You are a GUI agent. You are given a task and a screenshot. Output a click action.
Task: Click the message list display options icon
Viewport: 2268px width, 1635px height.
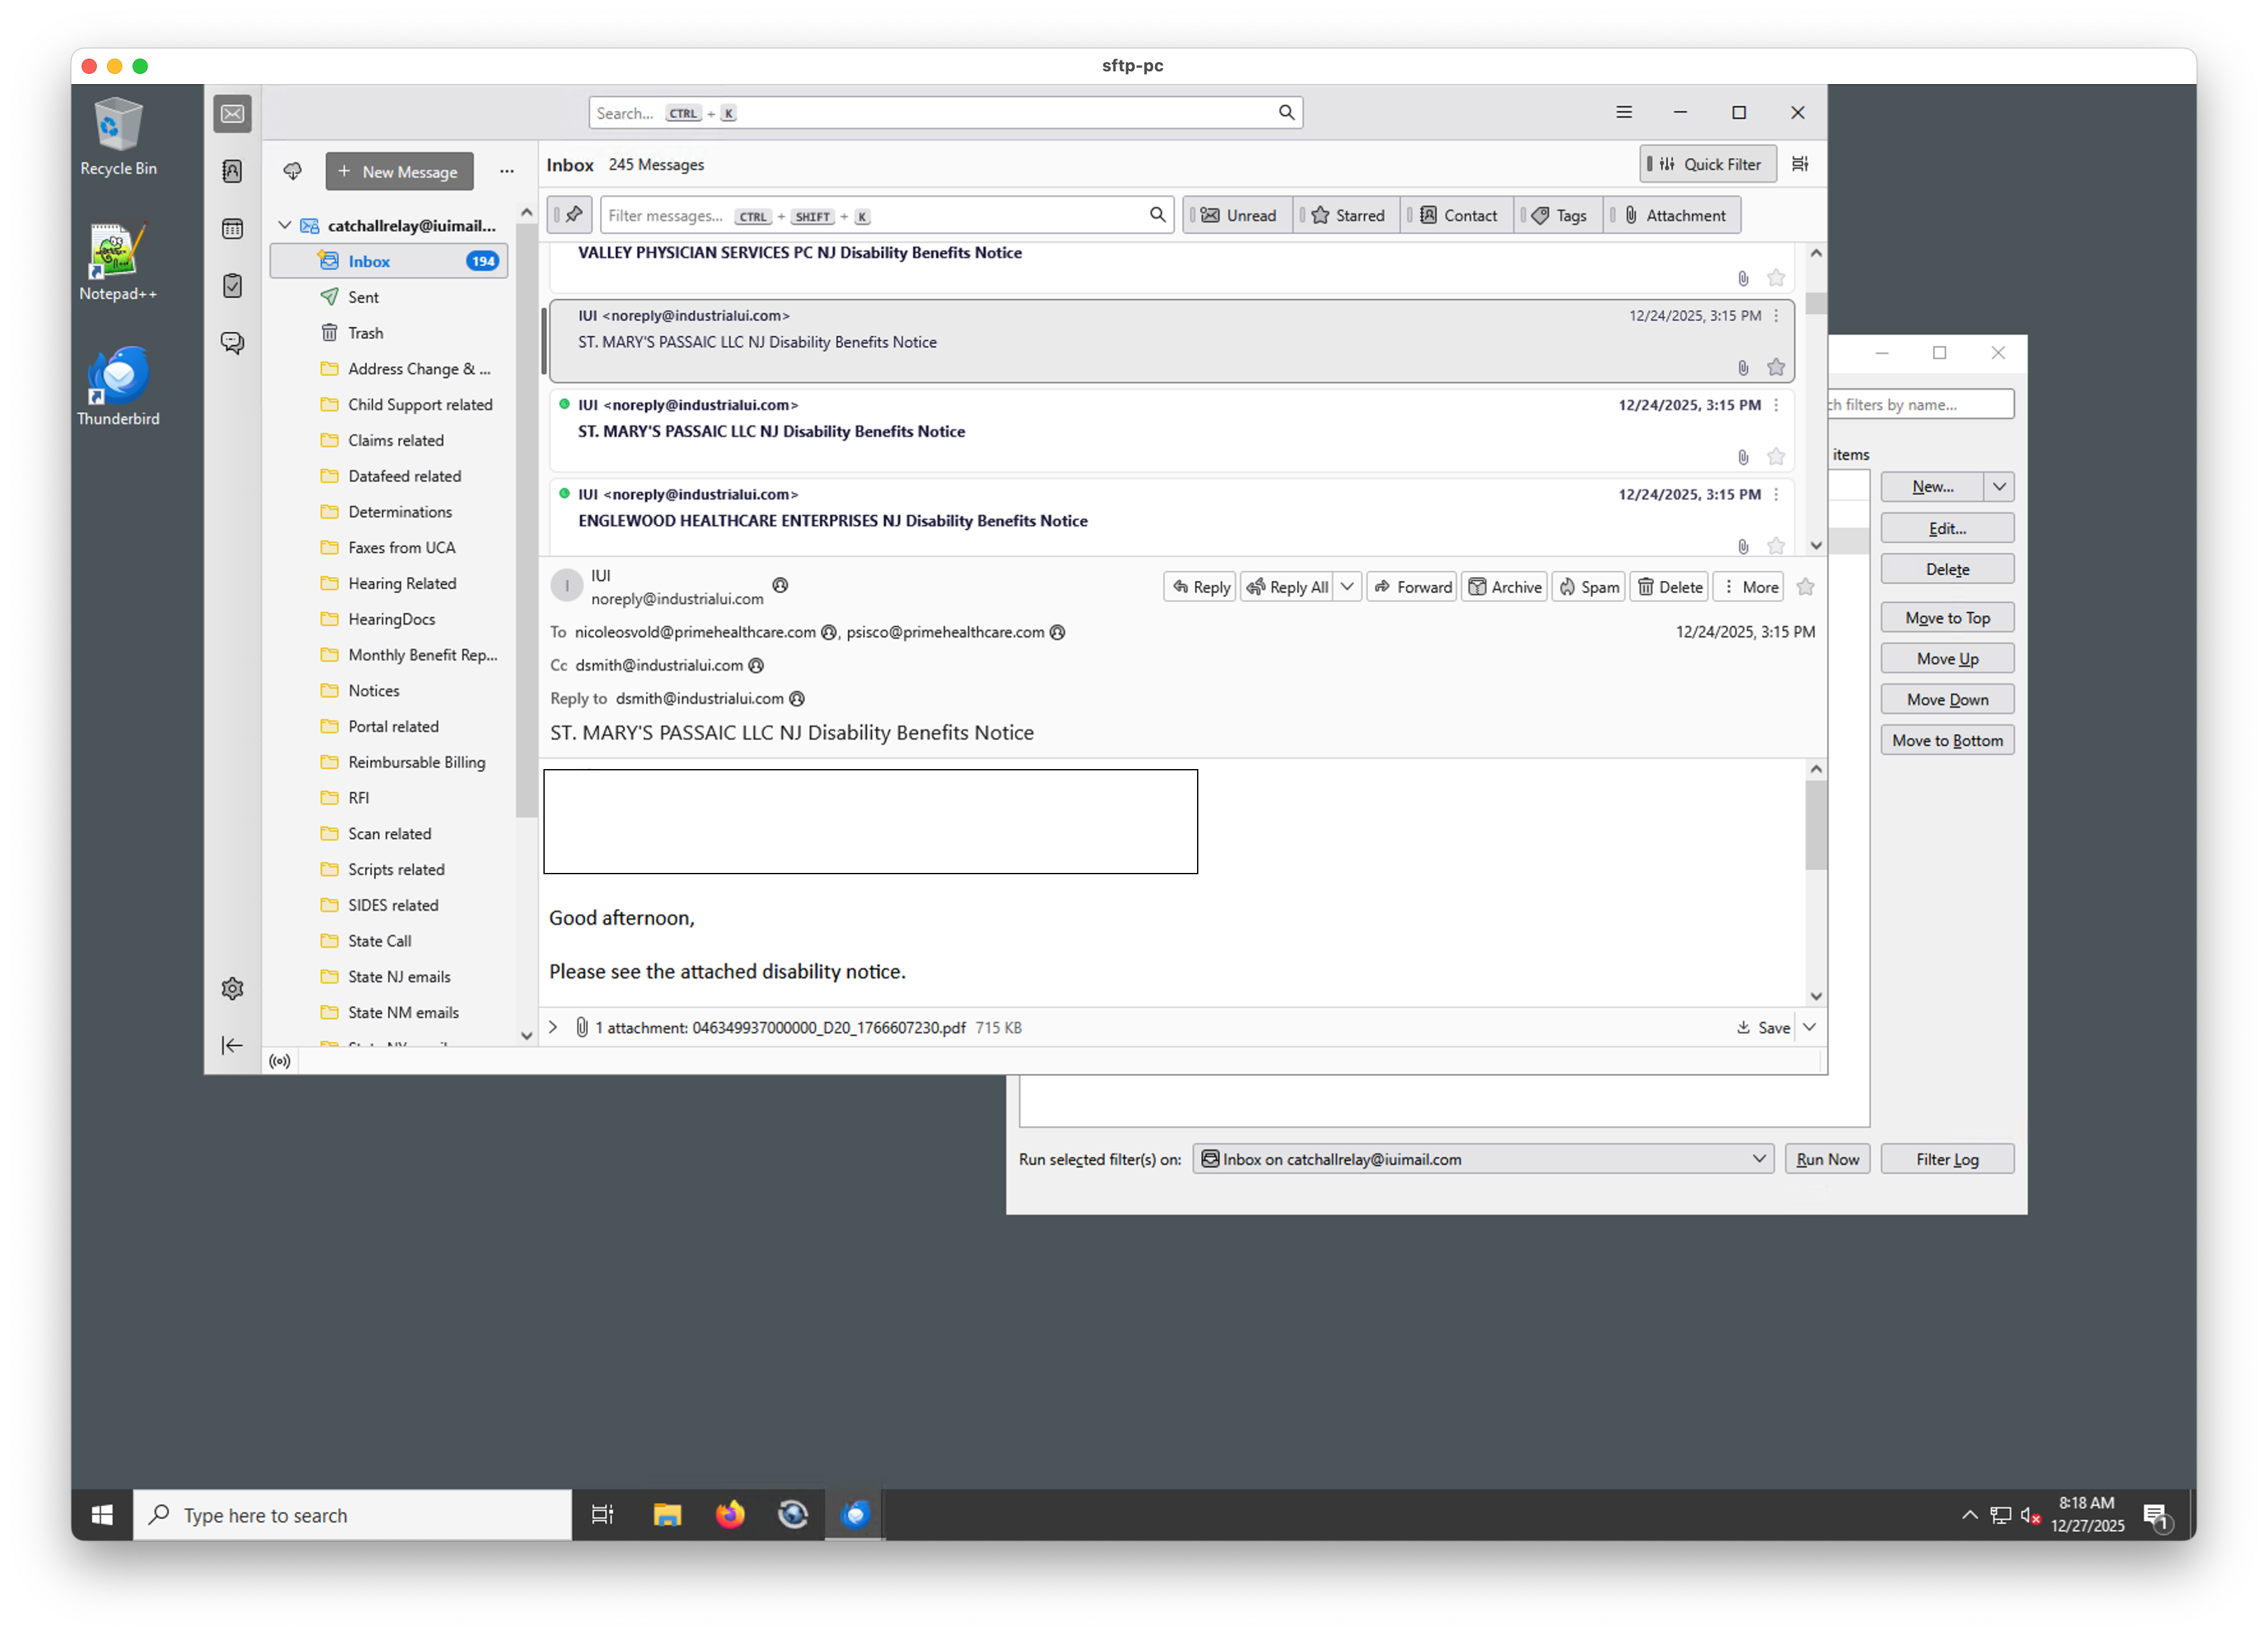point(1799,164)
